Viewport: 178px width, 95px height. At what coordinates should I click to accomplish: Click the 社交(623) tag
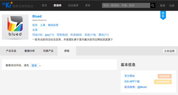coord(76,35)
